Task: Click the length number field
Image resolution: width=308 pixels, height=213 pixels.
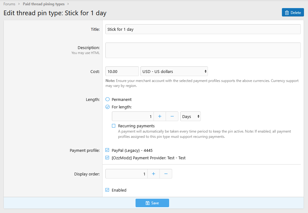Action: point(133,116)
